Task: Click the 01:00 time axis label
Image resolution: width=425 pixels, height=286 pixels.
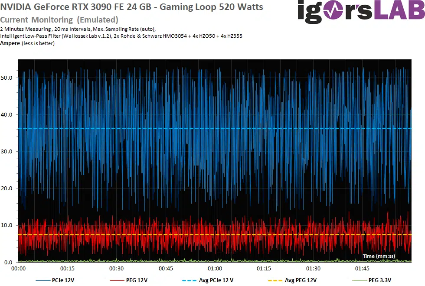Action: pyautogui.click(x=215, y=269)
